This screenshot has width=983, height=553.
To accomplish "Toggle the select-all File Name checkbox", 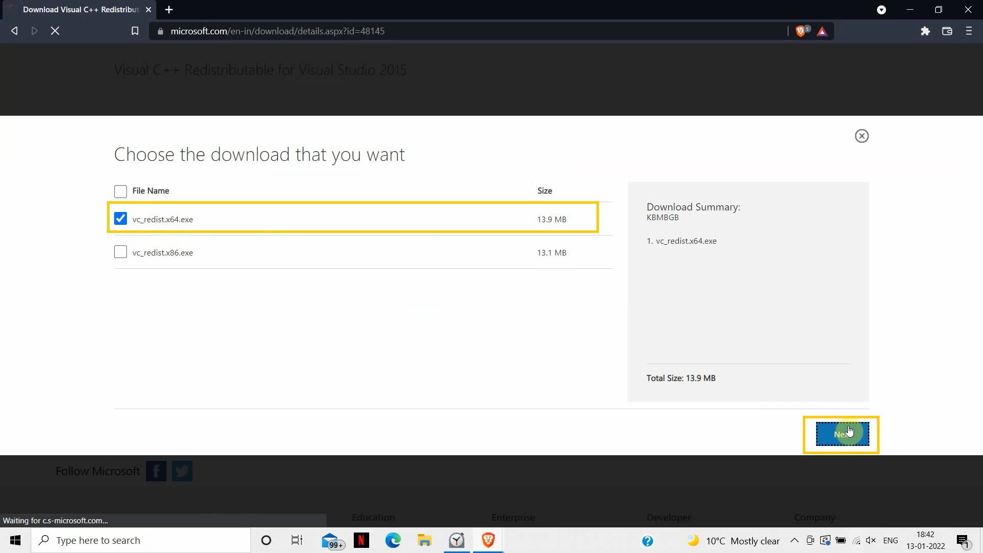I will pyautogui.click(x=120, y=191).
